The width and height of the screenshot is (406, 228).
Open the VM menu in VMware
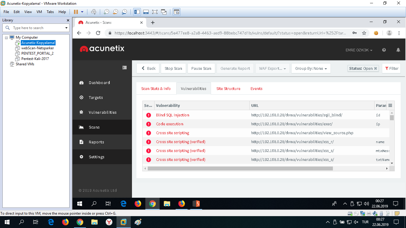point(39,12)
